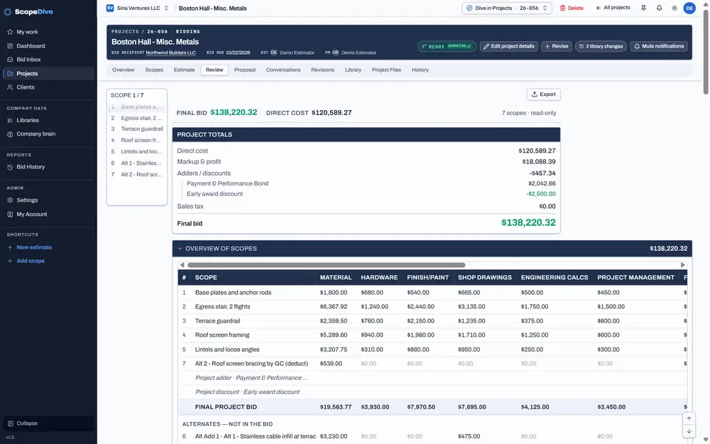
Task: Open notifications bell in top bar
Action: [660, 8]
